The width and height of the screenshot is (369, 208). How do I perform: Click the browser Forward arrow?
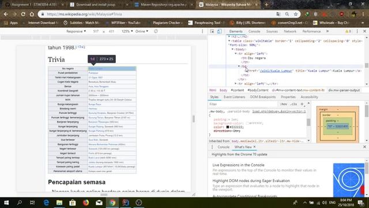point(14,14)
